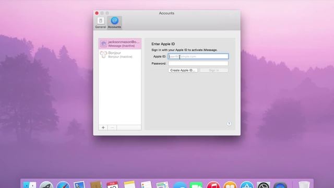Open Messages blue bubble icon in Dock

tap(180, 185)
